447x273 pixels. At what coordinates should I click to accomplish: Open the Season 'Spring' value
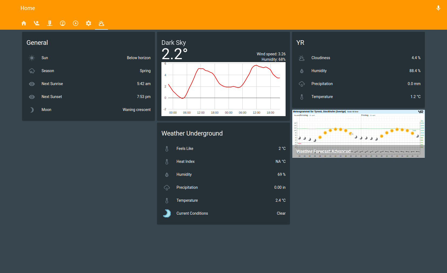point(145,71)
